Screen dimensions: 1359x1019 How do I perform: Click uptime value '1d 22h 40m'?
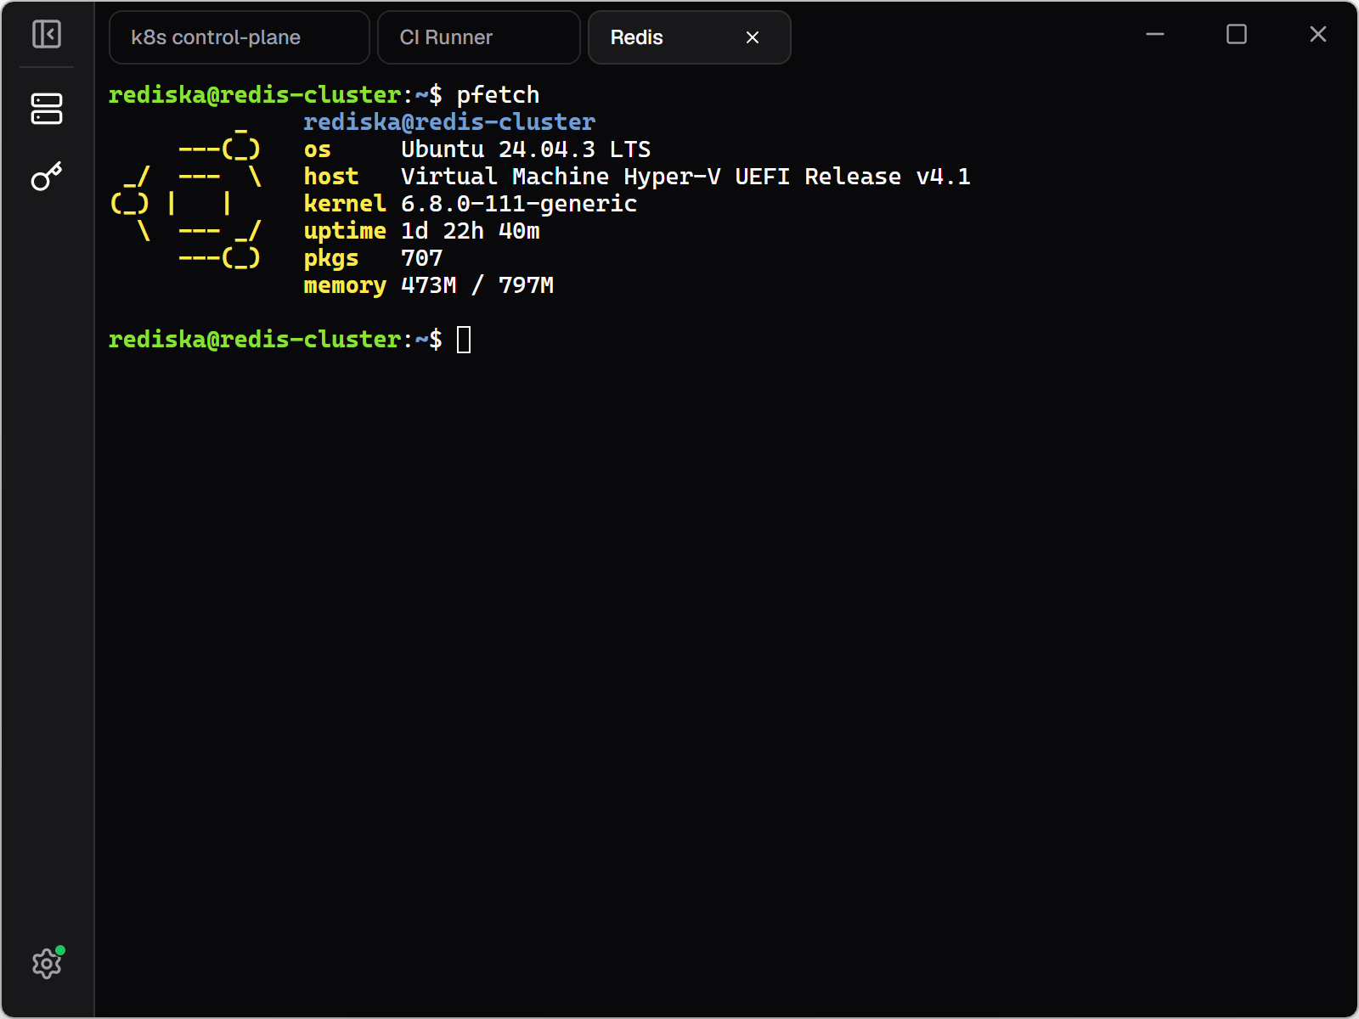[471, 231]
